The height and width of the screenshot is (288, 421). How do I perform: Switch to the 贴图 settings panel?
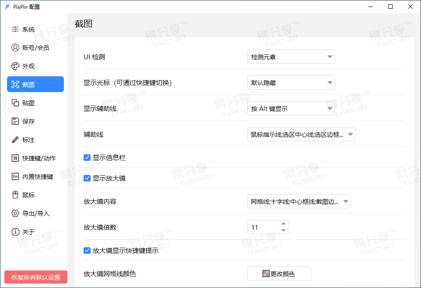(27, 103)
